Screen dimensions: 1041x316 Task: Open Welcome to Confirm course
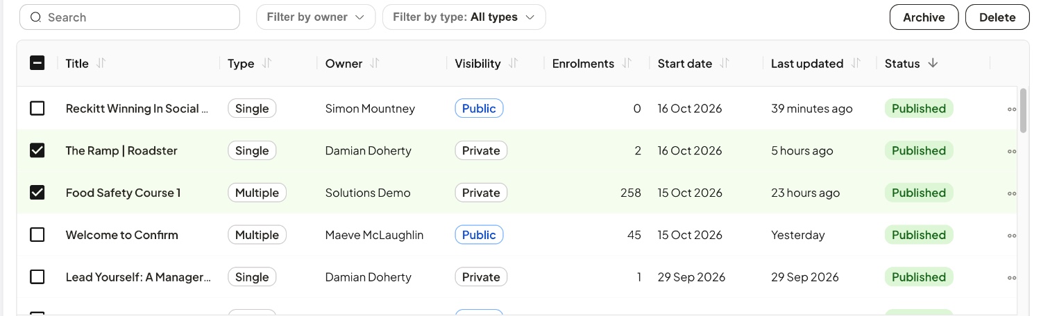point(121,235)
